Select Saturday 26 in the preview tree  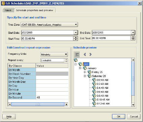[99, 76]
